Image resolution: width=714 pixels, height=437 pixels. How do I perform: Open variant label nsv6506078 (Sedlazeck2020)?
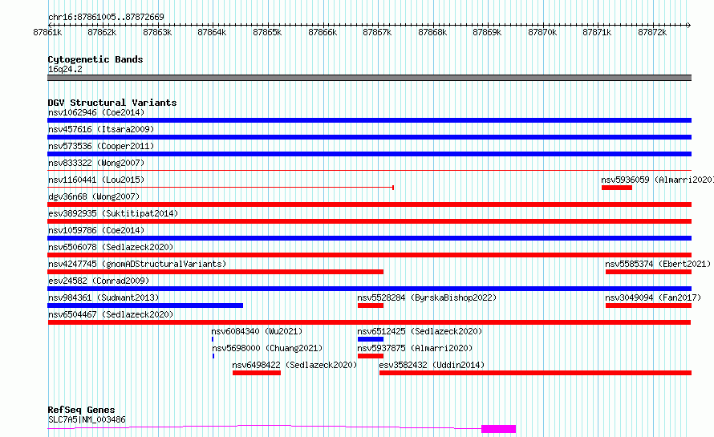111,247
